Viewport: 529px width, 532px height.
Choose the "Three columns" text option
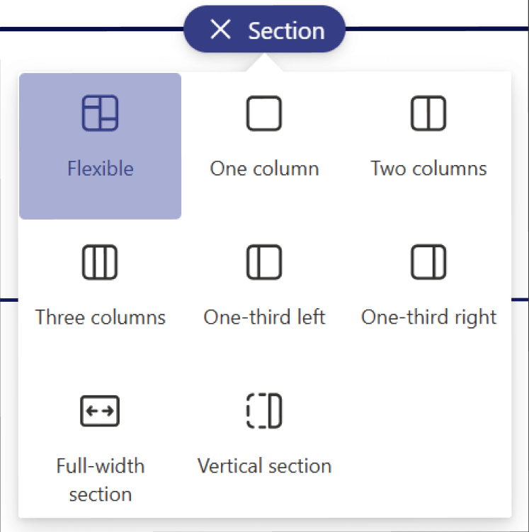[x=100, y=317]
